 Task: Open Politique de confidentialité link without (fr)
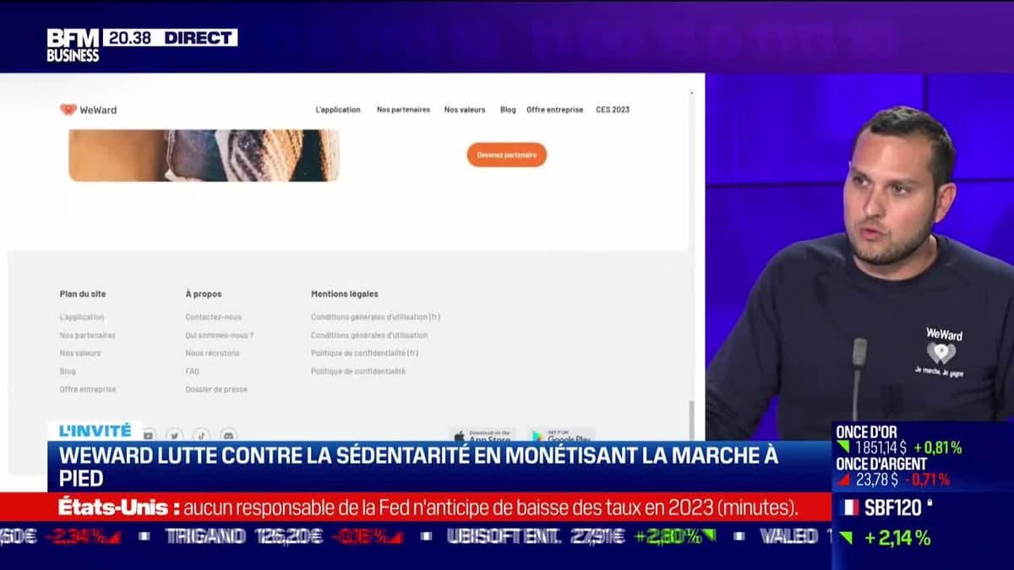point(358,372)
